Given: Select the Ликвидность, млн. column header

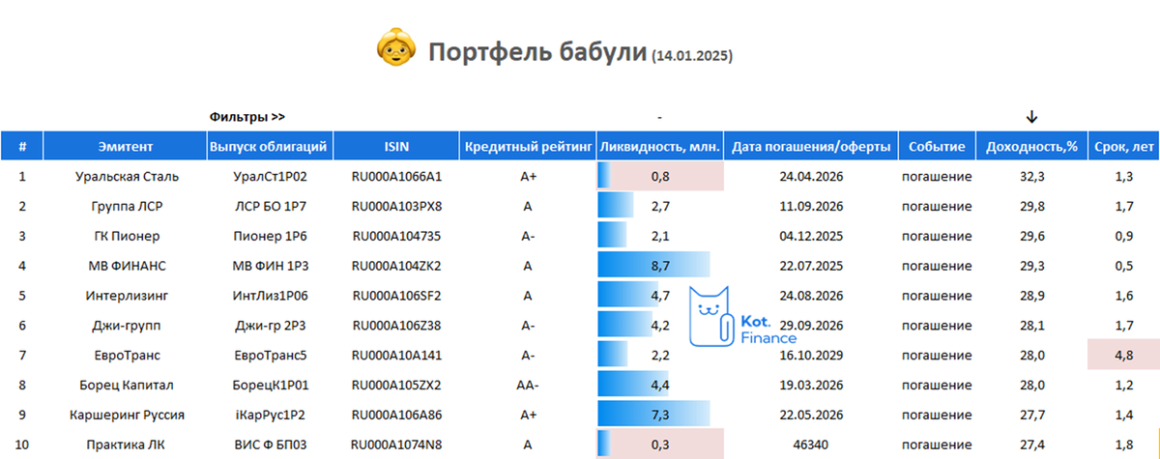Looking at the screenshot, I should (x=659, y=147).
